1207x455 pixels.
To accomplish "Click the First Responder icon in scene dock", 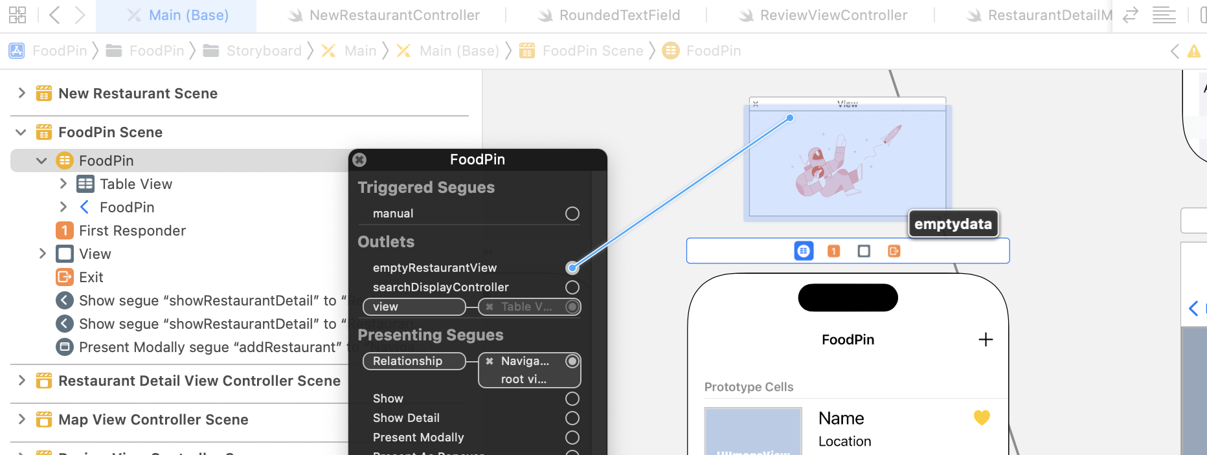I will (x=833, y=251).
